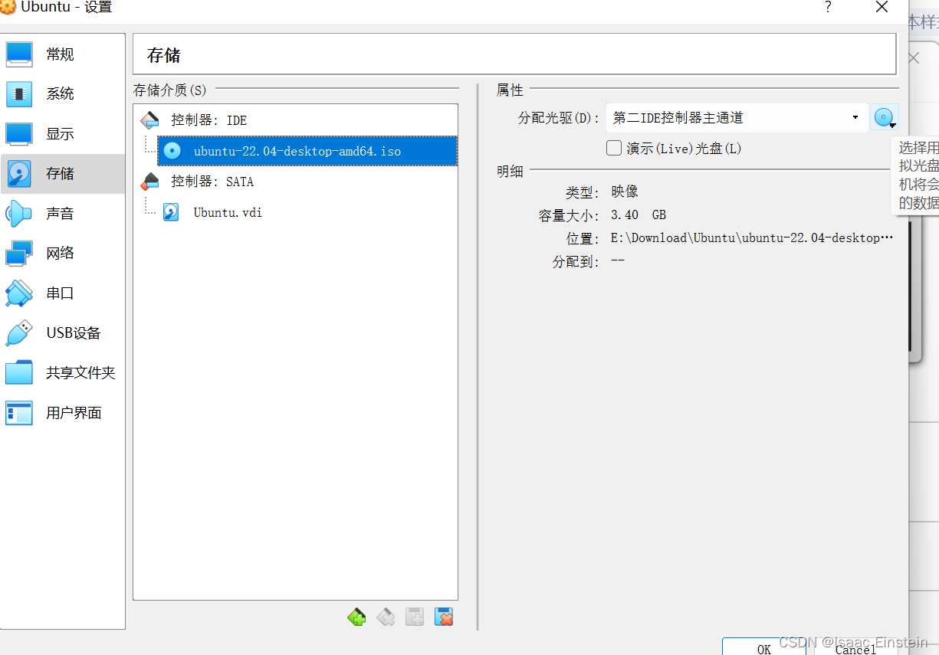Select the 控制器: SATA tree row
The image size is (939, 655).
click(295, 182)
